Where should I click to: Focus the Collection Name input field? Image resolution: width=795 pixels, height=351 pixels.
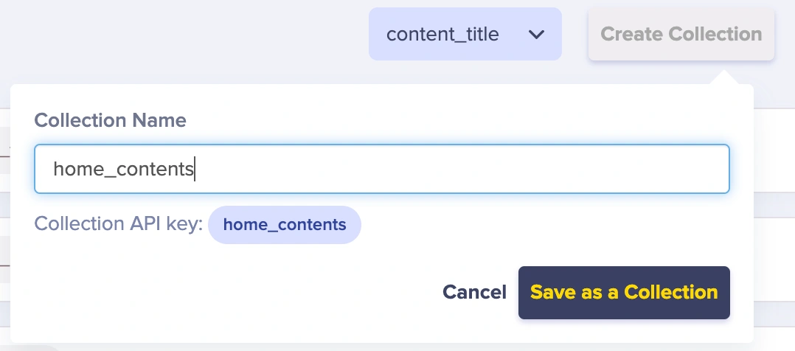click(382, 169)
